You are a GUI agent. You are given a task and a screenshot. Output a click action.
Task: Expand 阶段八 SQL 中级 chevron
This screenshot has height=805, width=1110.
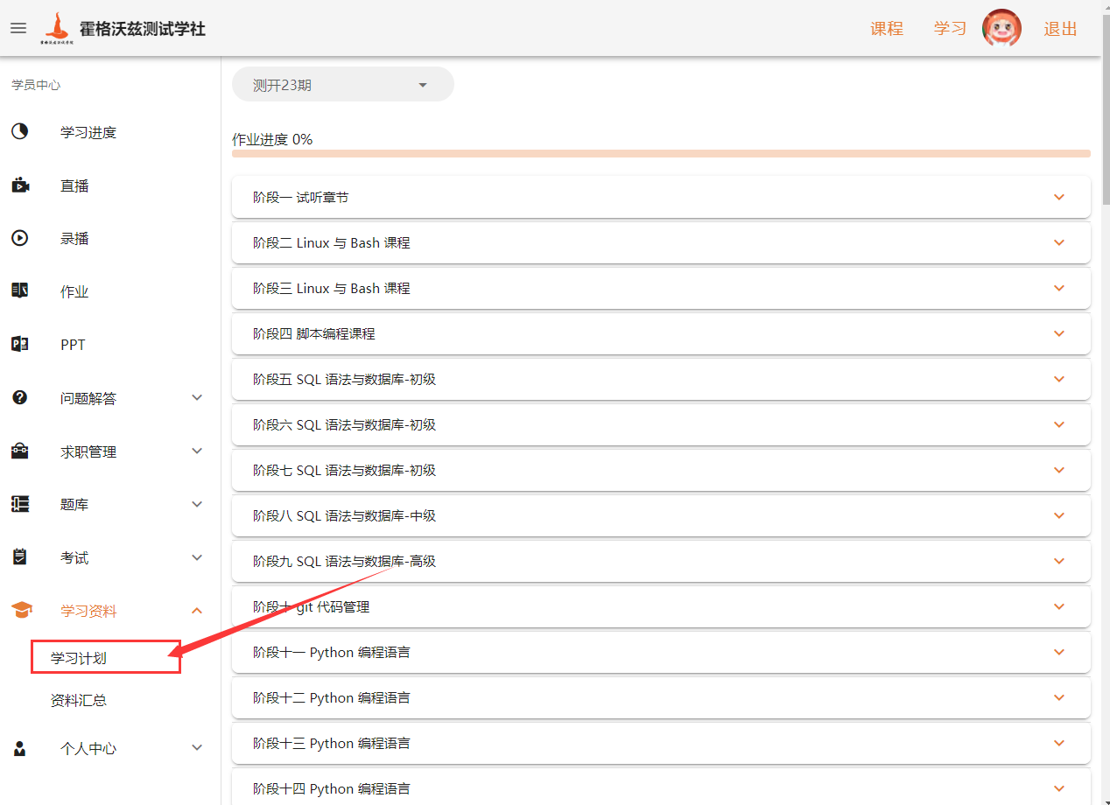pos(1059,515)
